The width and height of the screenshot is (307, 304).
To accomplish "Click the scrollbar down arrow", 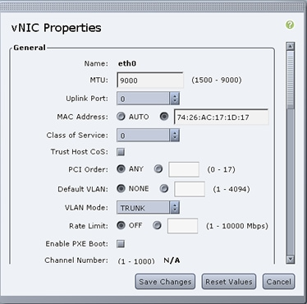I will 290,259.
